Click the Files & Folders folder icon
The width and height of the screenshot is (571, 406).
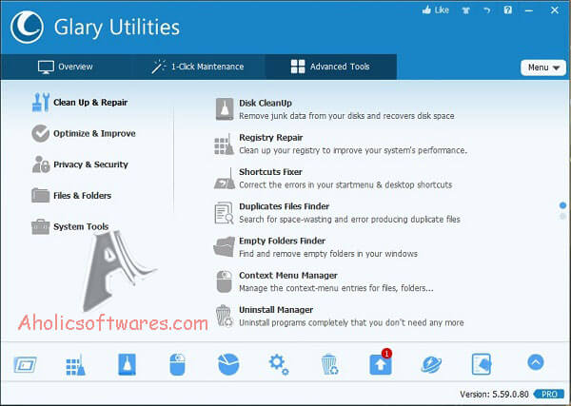pos(40,195)
